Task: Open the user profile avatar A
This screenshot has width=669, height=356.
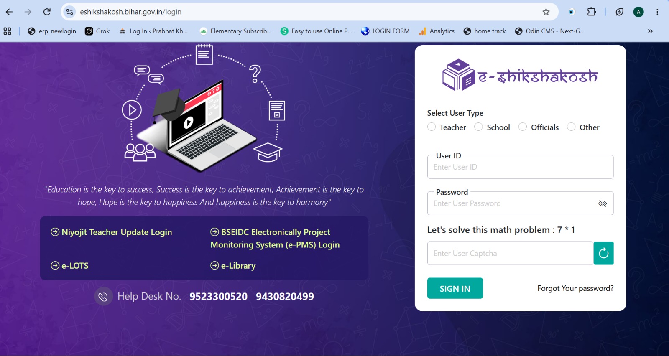Action: [x=638, y=12]
